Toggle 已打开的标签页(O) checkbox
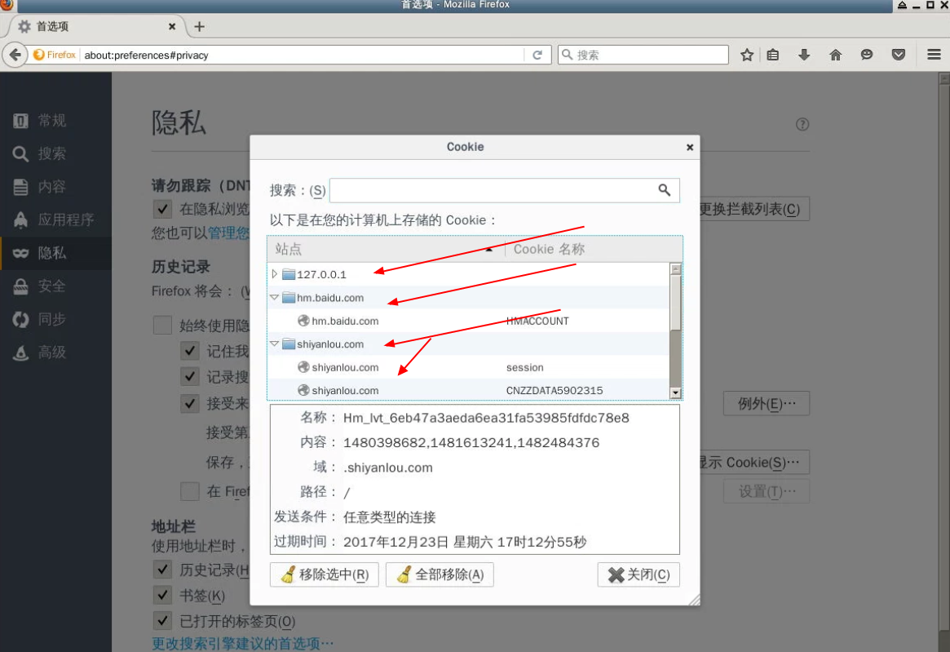 click(x=162, y=621)
